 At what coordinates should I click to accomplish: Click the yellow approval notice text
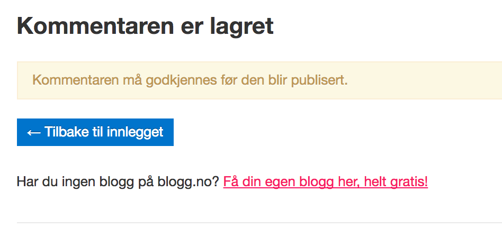click(x=190, y=80)
